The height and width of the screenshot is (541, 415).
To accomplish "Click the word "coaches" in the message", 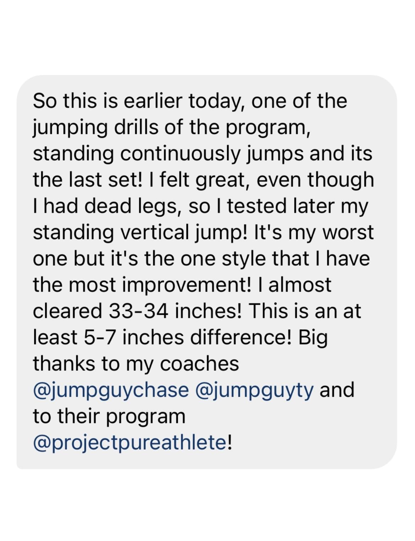I will [x=200, y=364].
